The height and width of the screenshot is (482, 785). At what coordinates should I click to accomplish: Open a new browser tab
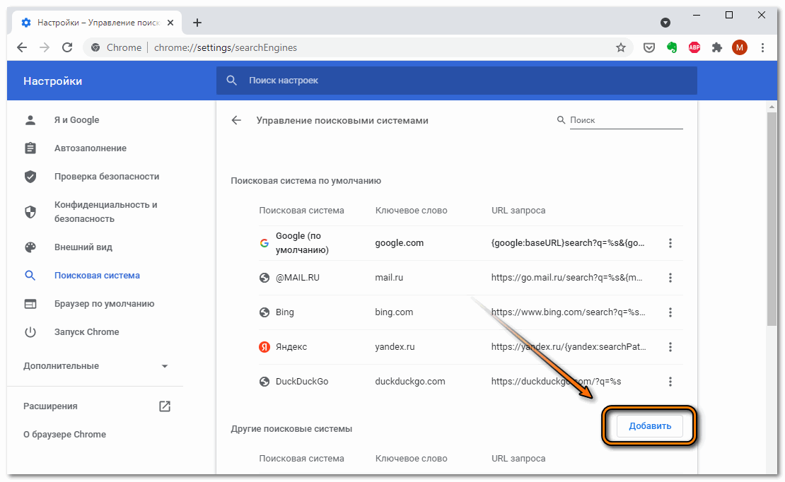(x=197, y=23)
